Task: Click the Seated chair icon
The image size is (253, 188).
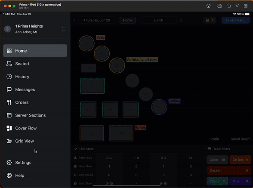Action: (x=9, y=64)
